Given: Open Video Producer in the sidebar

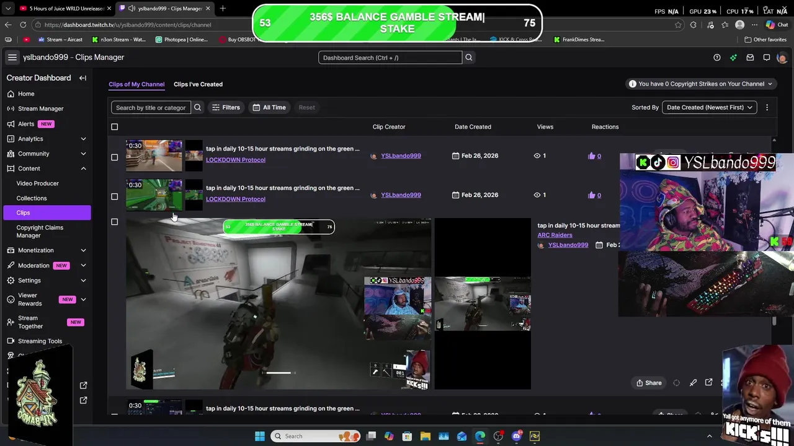Looking at the screenshot, I should pos(38,183).
